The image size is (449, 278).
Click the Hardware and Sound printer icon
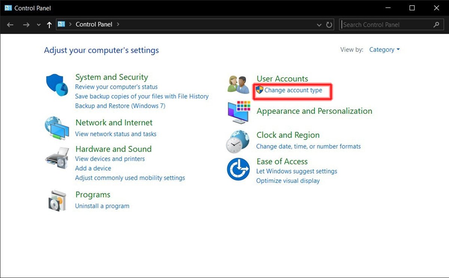56,158
